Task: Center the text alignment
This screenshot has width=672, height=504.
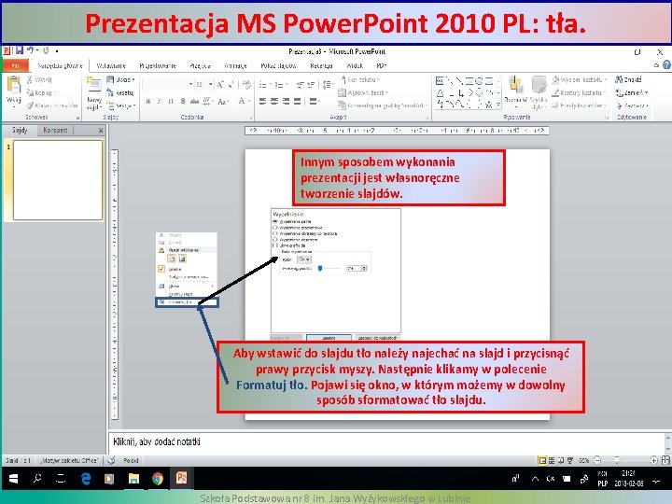Action: tap(274, 101)
